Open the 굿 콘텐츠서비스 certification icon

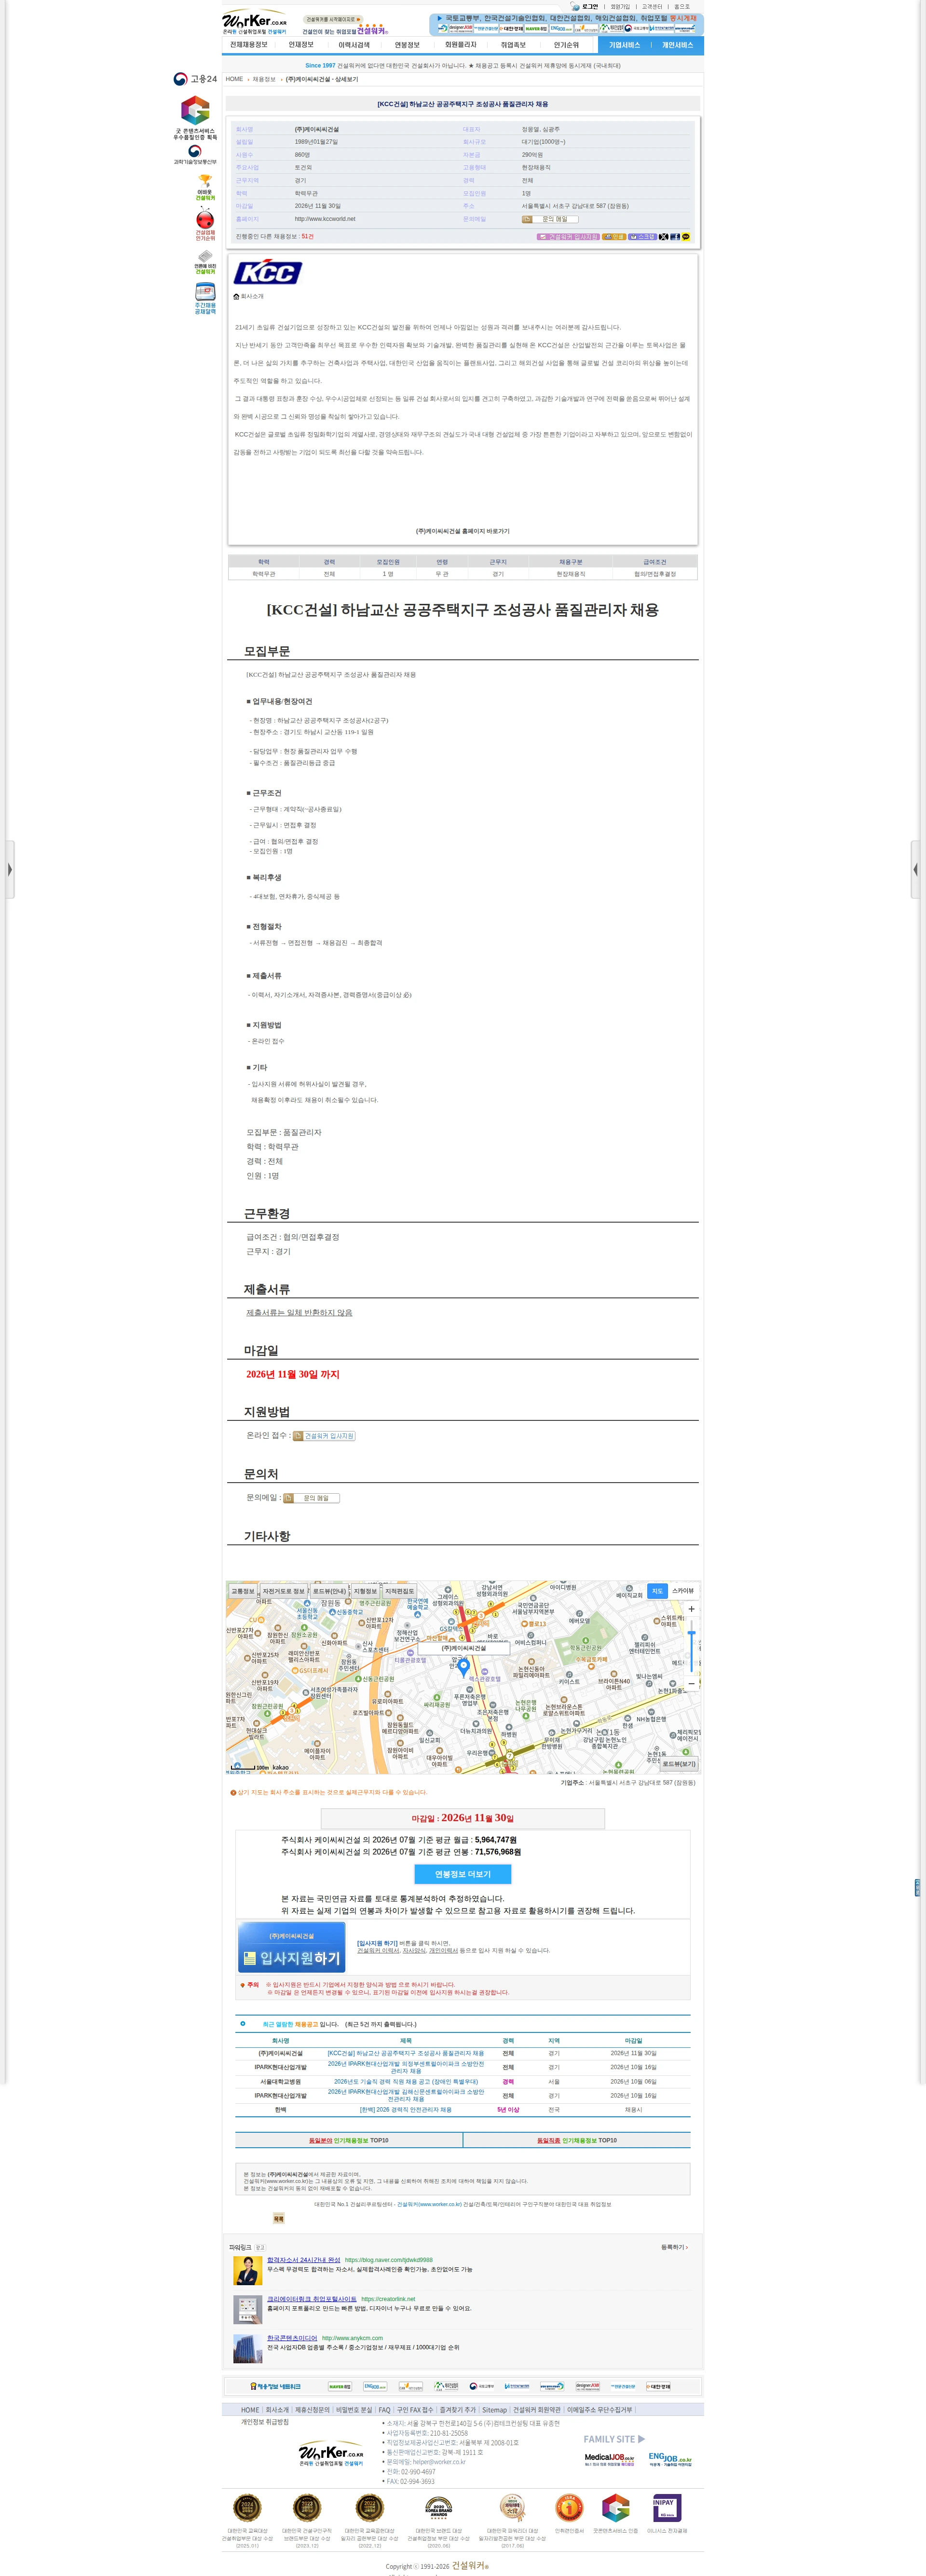(195, 118)
